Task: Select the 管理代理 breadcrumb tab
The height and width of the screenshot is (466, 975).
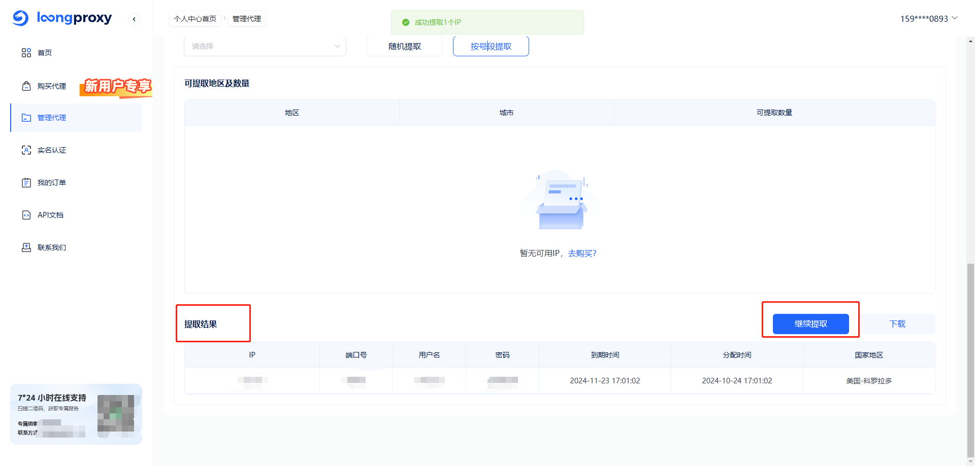Action: [246, 18]
